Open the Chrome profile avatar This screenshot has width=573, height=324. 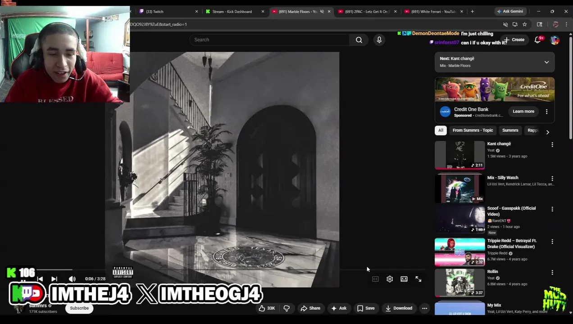tap(555, 24)
